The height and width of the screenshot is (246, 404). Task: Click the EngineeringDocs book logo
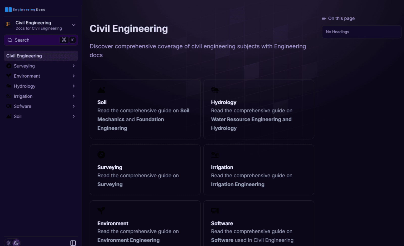(x=8, y=10)
